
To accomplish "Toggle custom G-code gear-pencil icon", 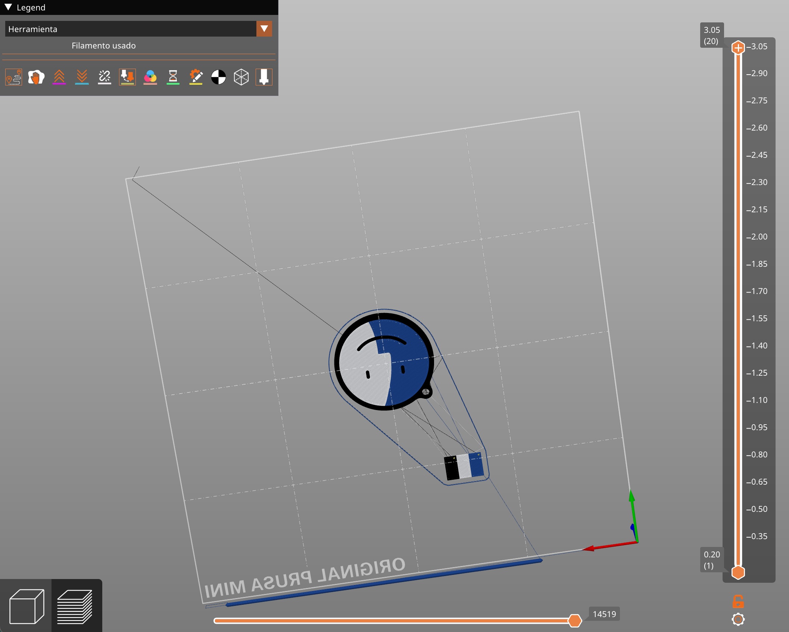I will (x=196, y=77).
